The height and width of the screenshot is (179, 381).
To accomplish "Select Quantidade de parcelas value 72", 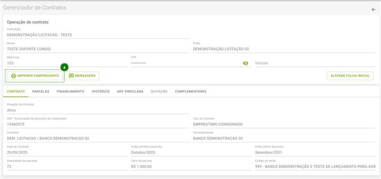I will (67, 167).
